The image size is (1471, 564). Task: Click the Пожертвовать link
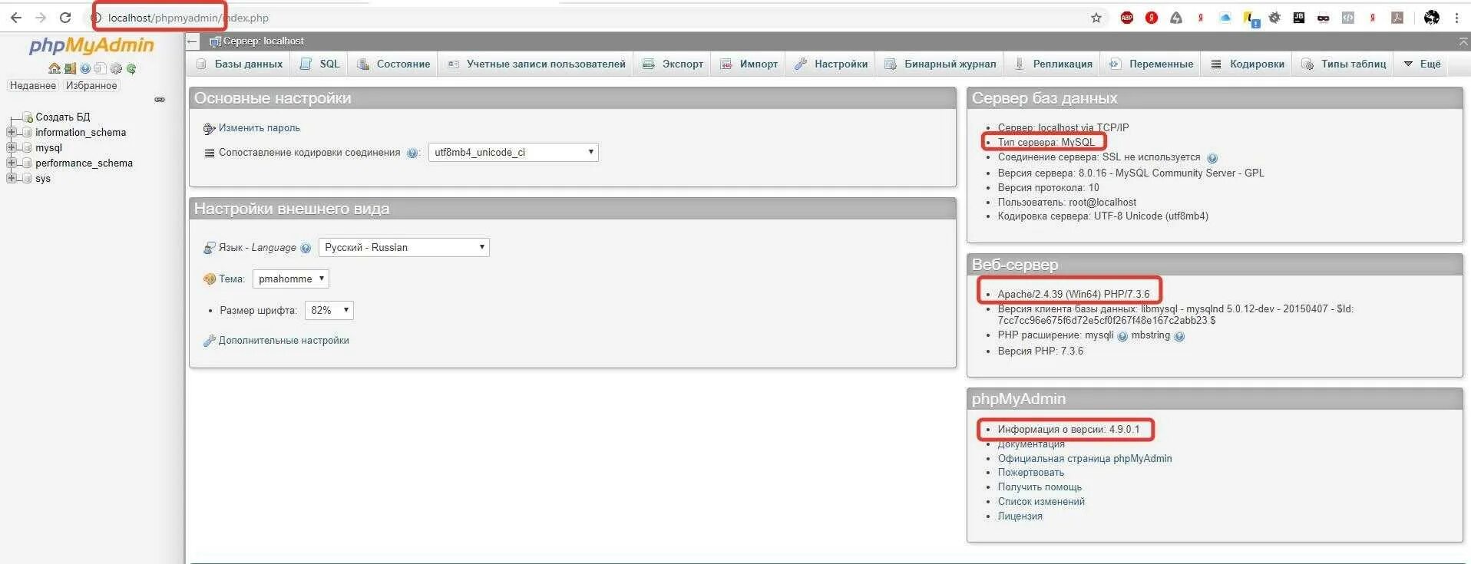(x=1031, y=473)
